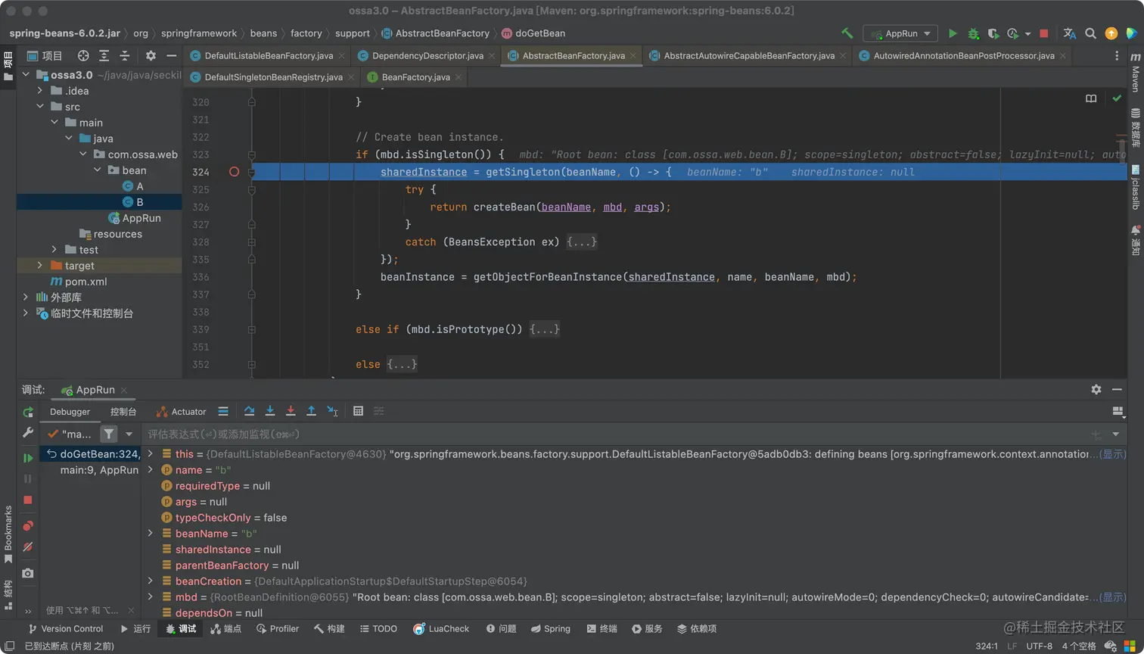The height and width of the screenshot is (654, 1144).
Task: Open Version Control tool window
Action: click(65, 629)
